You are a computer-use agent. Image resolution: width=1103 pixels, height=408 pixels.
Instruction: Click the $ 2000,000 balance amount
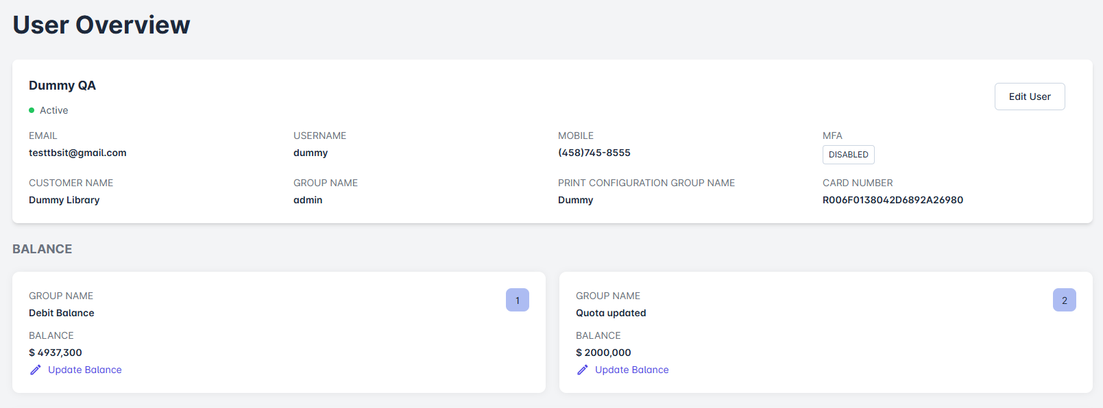(x=603, y=353)
